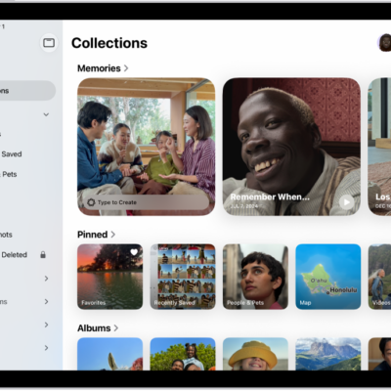Select the Pets item in sidebar
The image size is (391, 391).
point(9,174)
